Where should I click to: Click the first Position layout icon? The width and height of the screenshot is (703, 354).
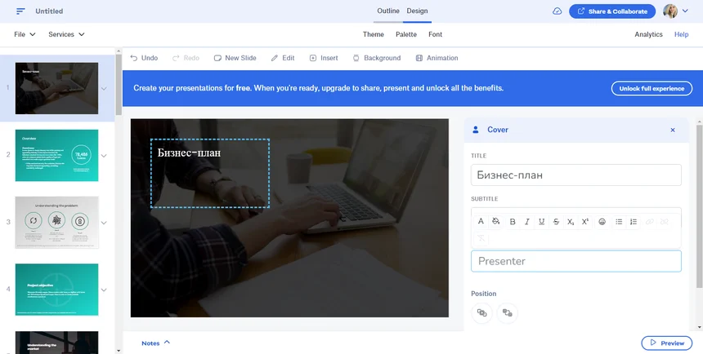(482, 313)
